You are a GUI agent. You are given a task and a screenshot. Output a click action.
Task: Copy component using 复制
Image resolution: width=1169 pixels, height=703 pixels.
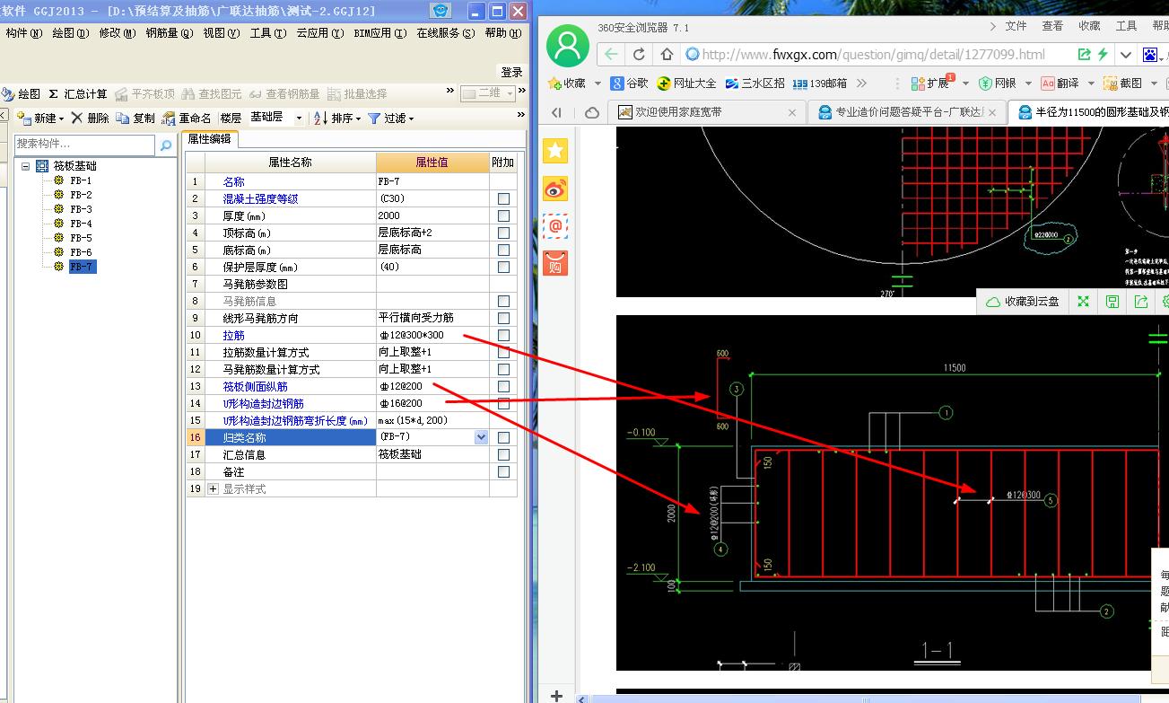[x=135, y=118]
